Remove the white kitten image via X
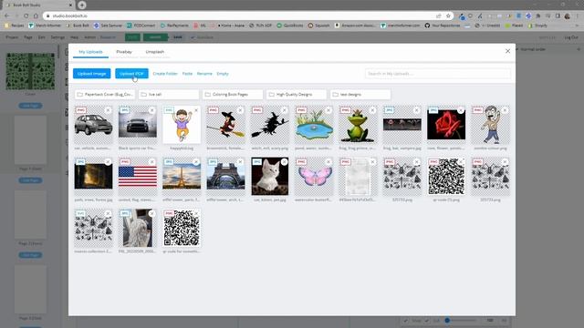 tap(285, 162)
